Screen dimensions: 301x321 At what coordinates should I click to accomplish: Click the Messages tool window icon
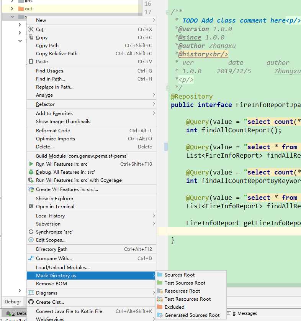point(229,313)
